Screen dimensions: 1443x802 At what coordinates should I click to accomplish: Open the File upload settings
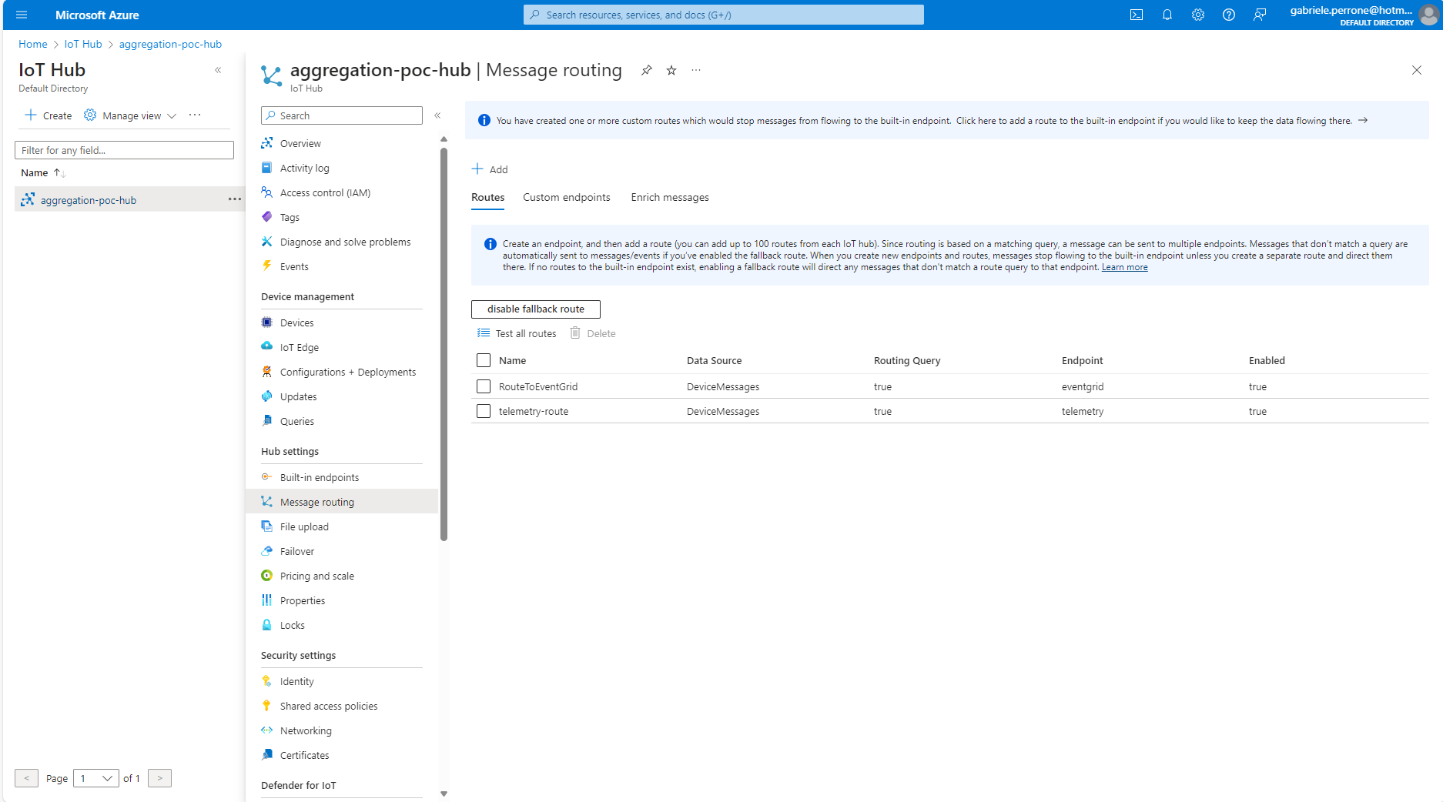click(x=304, y=526)
